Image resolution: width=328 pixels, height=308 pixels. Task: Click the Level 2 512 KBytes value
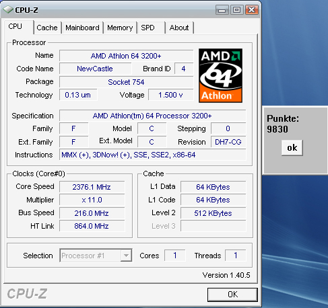(213, 213)
